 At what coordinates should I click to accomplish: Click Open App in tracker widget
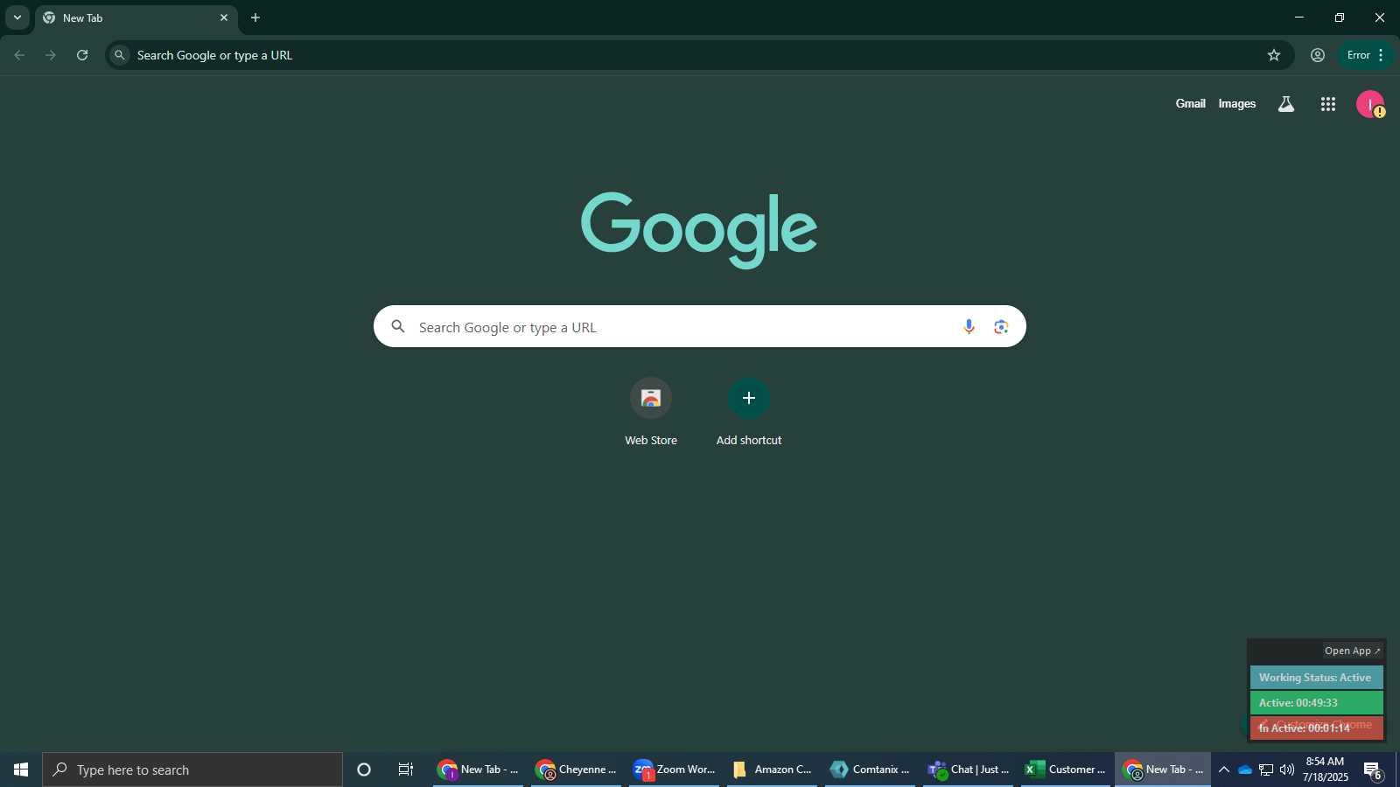pos(1352,651)
